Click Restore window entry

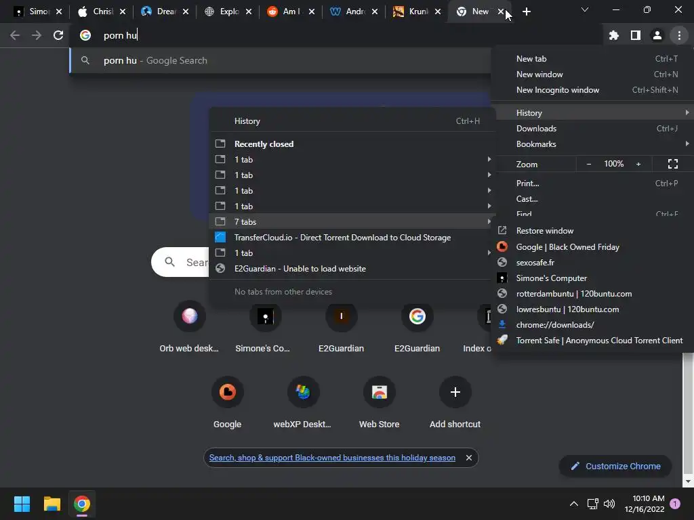click(592, 230)
